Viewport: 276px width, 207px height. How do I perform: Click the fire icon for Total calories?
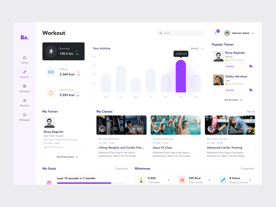point(182,180)
